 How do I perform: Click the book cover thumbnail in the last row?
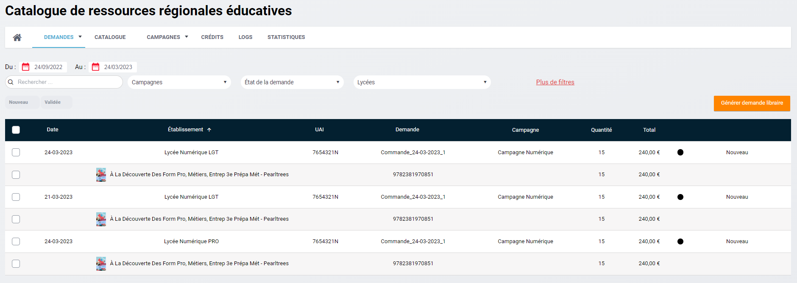(x=101, y=264)
